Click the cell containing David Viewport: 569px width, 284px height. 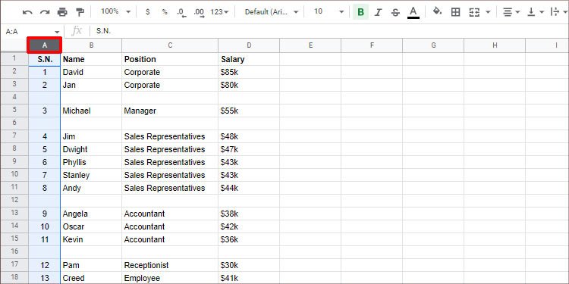coord(91,72)
